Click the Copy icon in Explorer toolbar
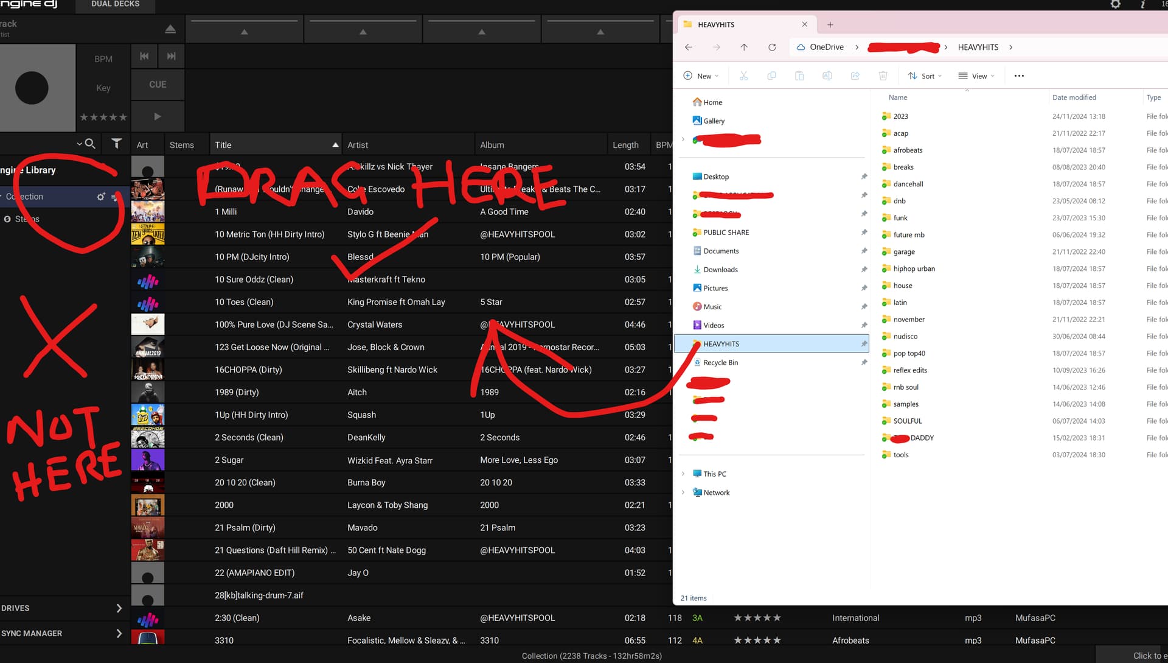Screen dimensions: 1168x663 tap(771, 76)
